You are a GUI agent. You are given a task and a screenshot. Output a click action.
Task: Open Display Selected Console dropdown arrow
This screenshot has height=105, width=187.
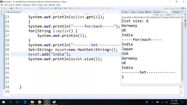[177, 15]
